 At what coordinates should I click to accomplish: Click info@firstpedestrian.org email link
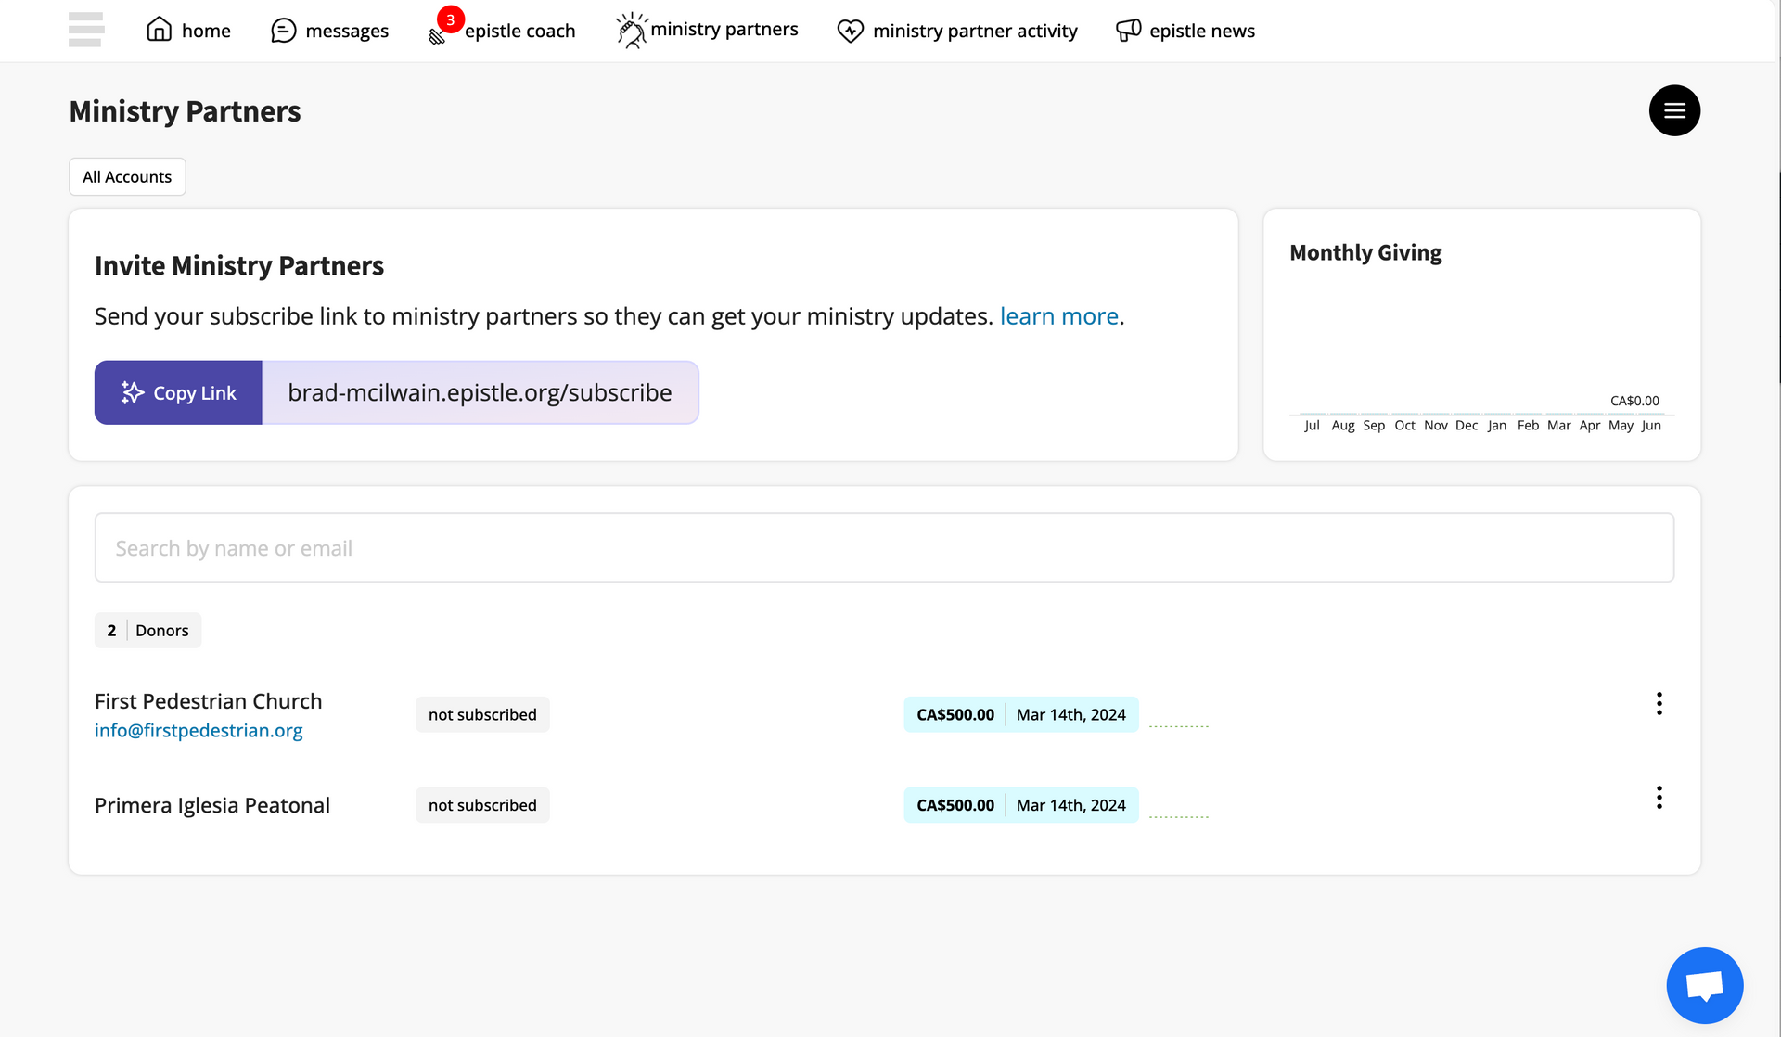tap(199, 730)
